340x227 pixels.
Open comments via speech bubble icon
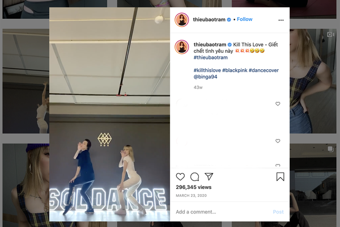click(x=194, y=177)
